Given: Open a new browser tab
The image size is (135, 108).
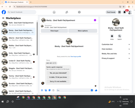Looking at the screenshot, I should click(x=31, y=2).
